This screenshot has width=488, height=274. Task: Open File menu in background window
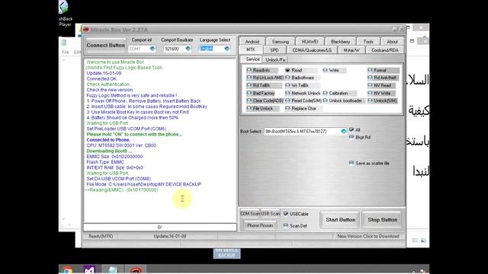tap(66, 53)
